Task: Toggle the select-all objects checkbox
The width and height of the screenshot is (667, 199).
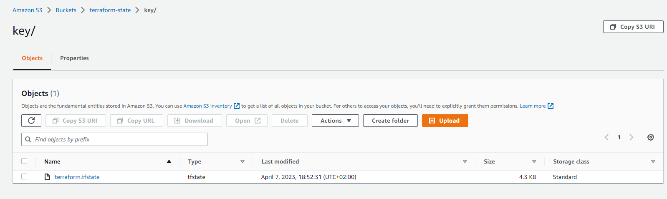Action: point(24,161)
